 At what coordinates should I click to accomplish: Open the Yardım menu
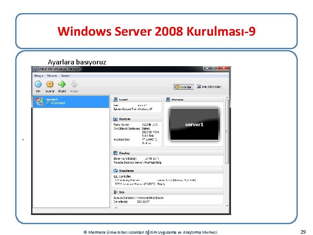point(66,76)
